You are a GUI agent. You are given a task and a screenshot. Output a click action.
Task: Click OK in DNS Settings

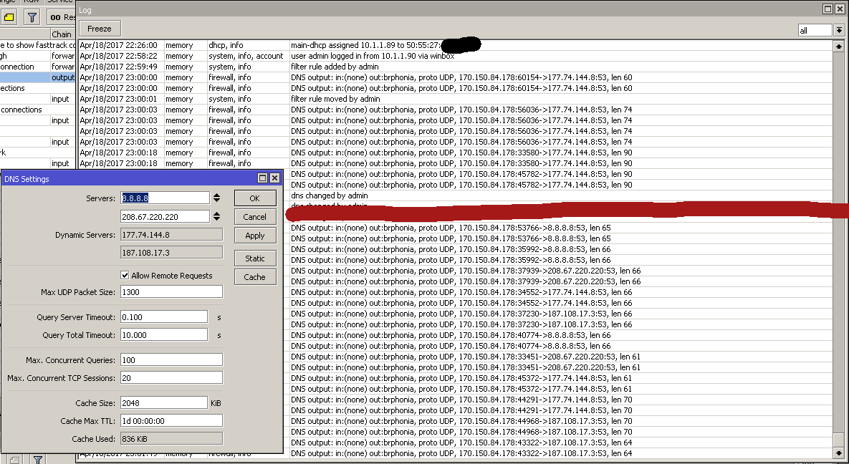point(255,198)
